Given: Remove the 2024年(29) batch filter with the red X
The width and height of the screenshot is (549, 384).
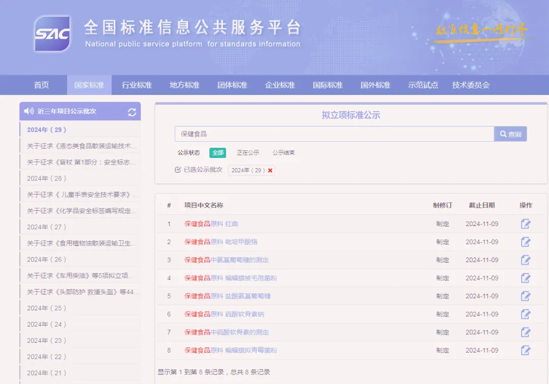Looking at the screenshot, I should point(270,170).
